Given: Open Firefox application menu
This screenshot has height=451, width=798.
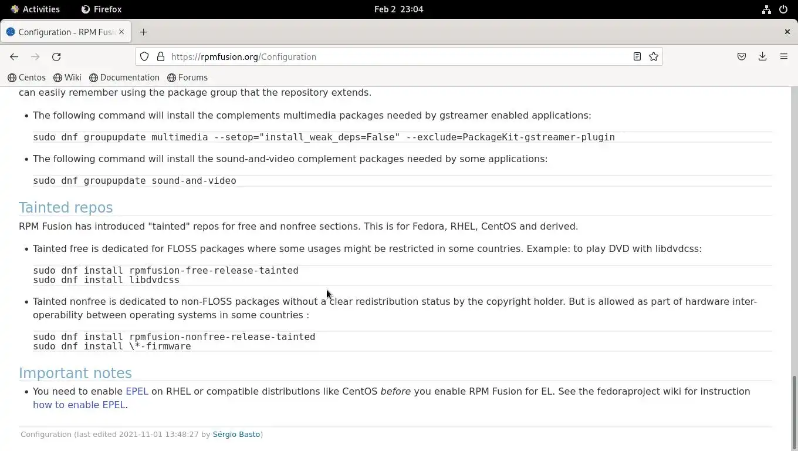Looking at the screenshot, I should coord(784,57).
